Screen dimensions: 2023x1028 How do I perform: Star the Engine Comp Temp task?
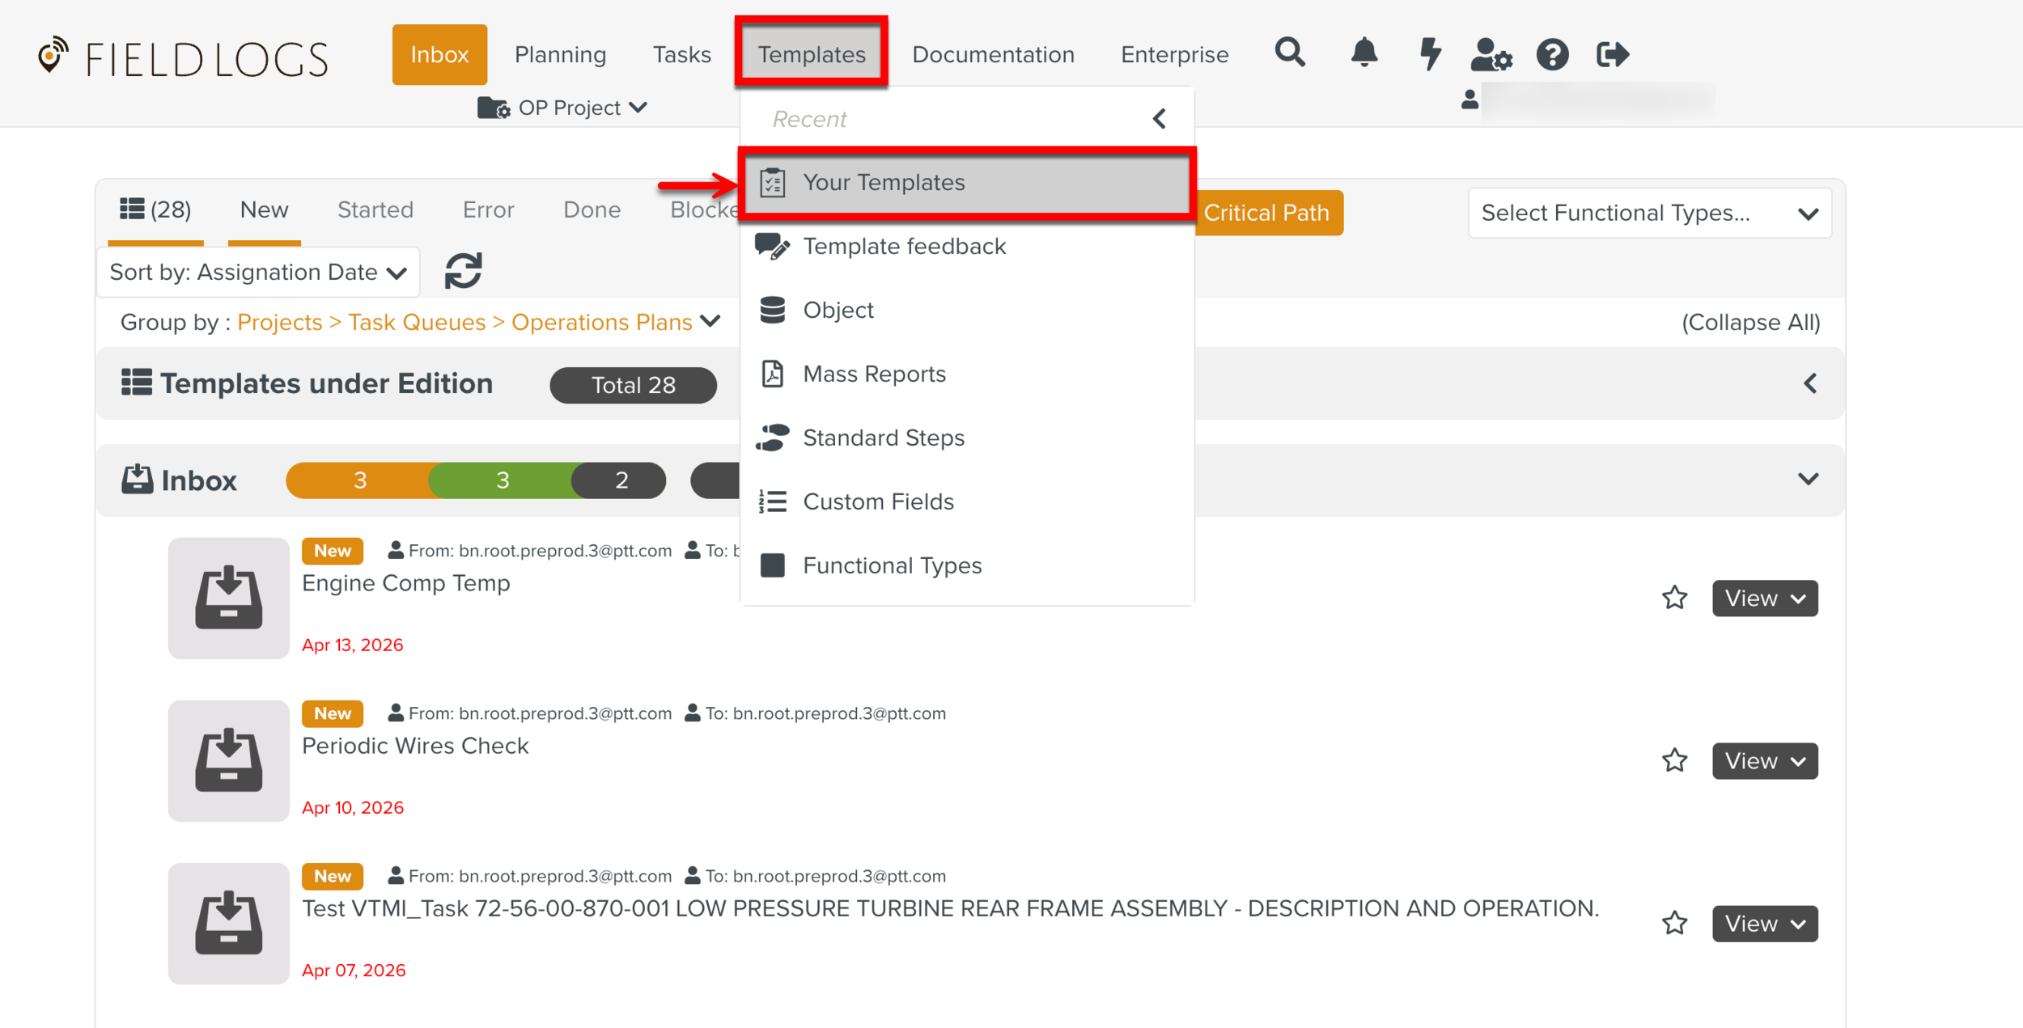point(1674,598)
